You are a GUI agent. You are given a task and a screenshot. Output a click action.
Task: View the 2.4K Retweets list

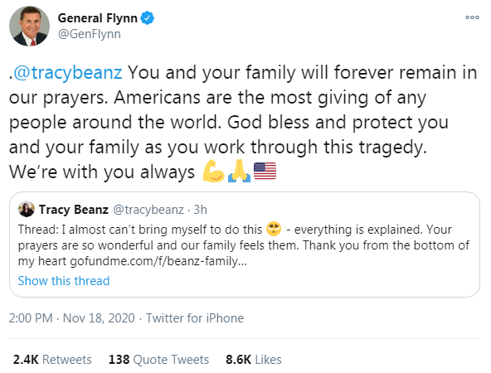52,360
